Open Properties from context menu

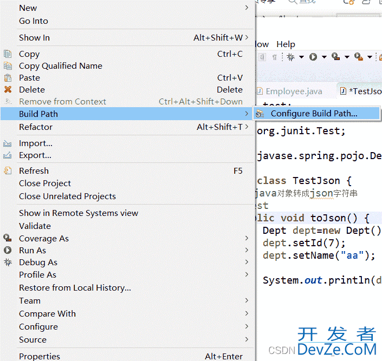[x=127, y=356]
